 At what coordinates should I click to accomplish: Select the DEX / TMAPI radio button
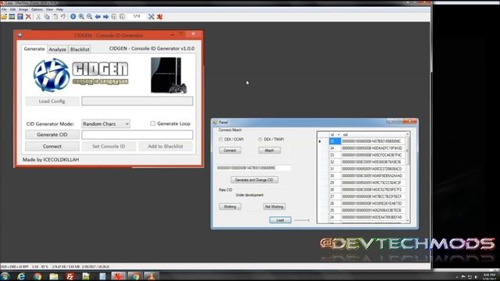[260, 140]
